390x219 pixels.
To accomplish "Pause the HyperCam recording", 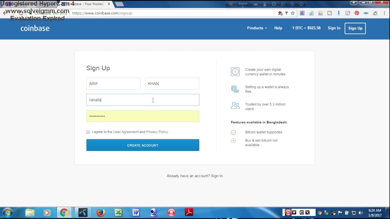I will (288, 213).
